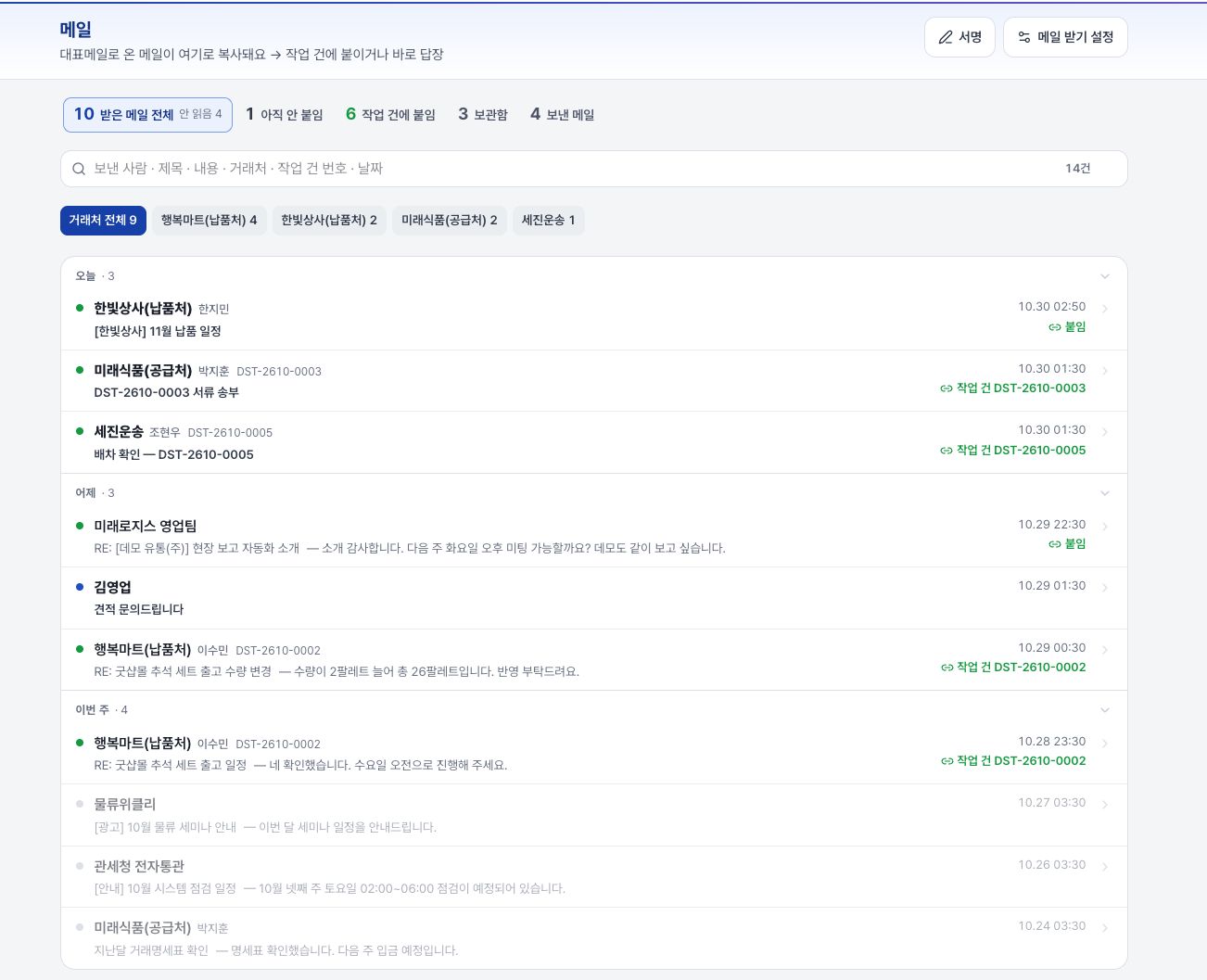Viewport: 1207px width, 980px height.
Task: Open the 보관함 tab
Action: pos(483,115)
